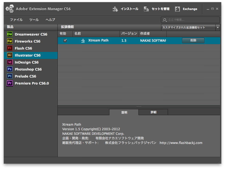Click the Fireworks CS6 Fw icon
The width and height of the screenshot is (225, 169).
point(10,41)
